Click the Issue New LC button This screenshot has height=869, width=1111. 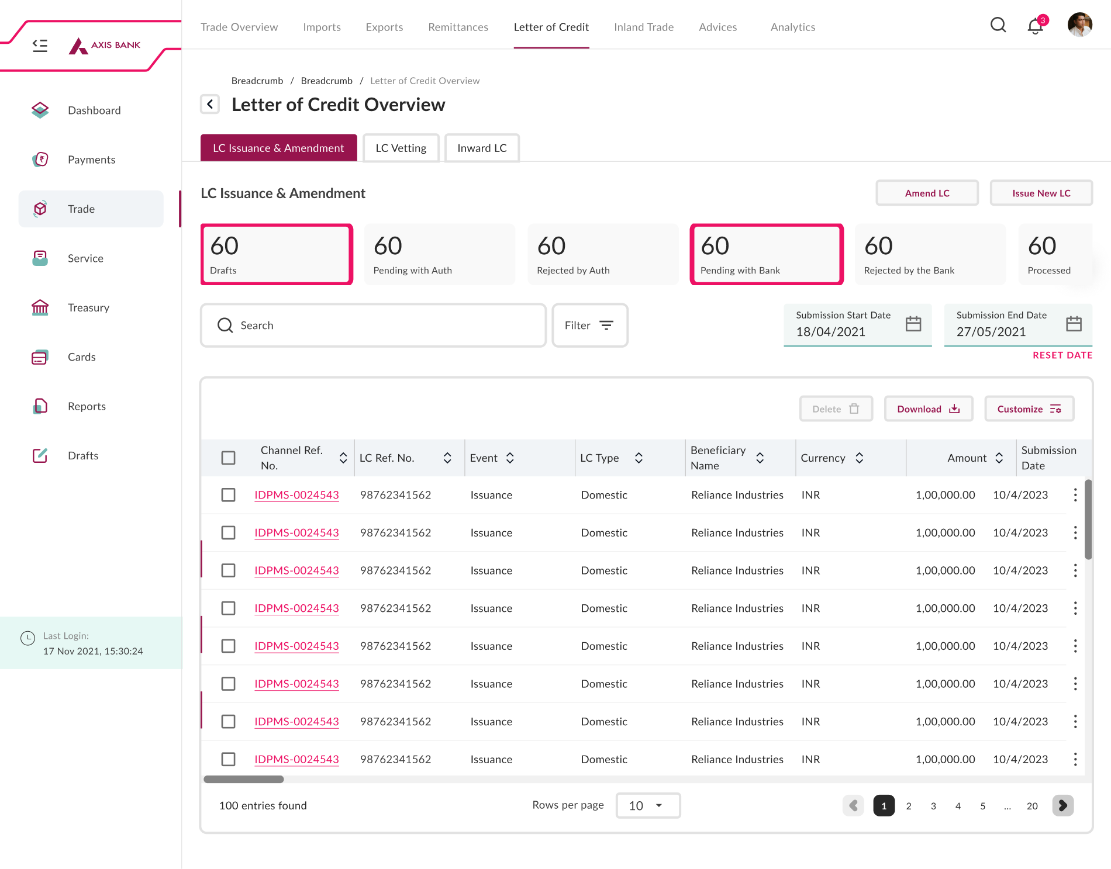(1041, 193)
